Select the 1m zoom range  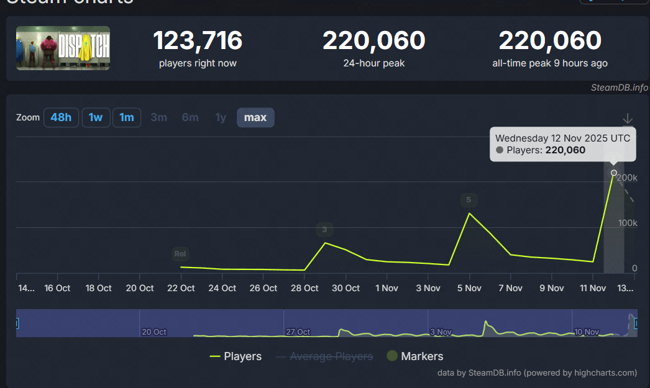click(x=127, y=117)
